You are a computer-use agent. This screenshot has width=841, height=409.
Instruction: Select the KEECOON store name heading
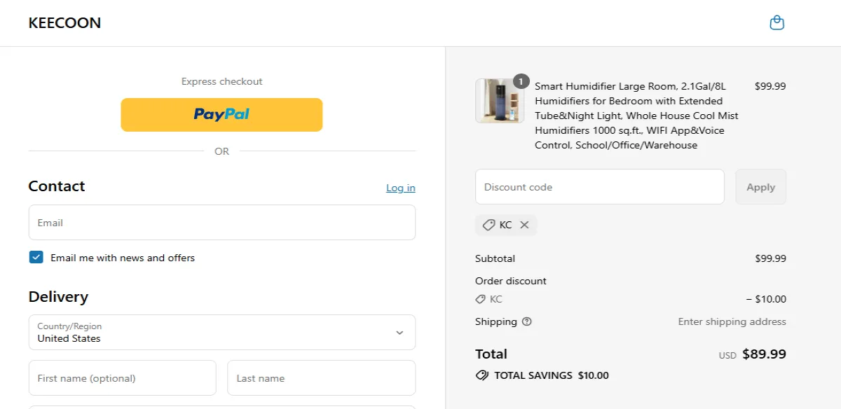pos(64,22)
